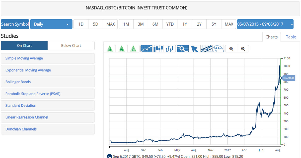The height and width of the screenshot is (158, 301).
Task: Select the 5D intraday range
Action: tap(96, 24)
